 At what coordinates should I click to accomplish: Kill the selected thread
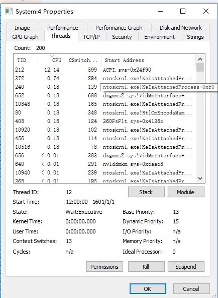click(146, 267)
